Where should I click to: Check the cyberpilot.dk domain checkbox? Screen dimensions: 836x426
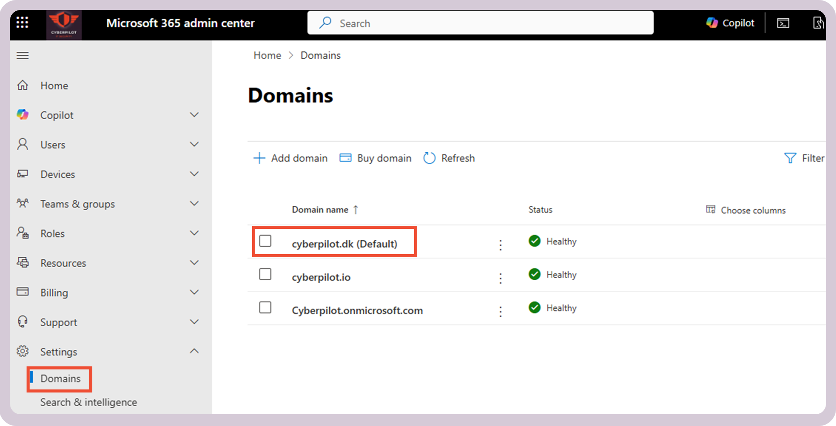click(x=265, y=240)
